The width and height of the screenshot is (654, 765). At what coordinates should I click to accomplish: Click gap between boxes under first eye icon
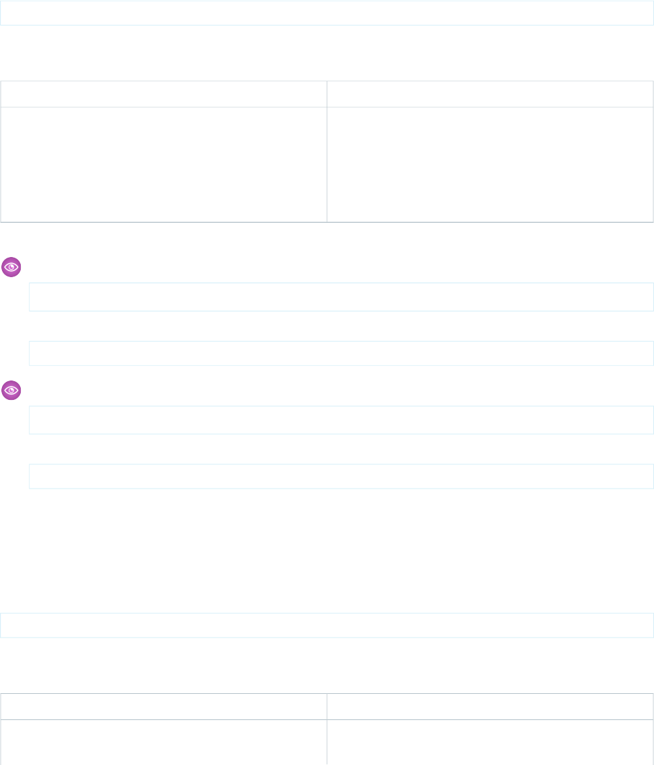pyautogui.click(x=341, y=326)
